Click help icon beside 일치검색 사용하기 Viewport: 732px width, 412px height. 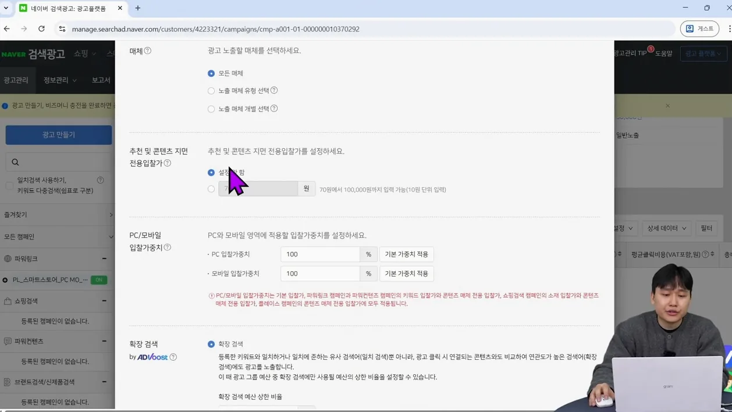click(101, 180)
